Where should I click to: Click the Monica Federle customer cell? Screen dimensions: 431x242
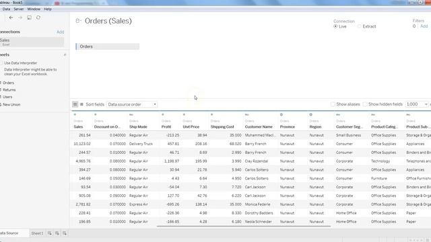point(257,204)
